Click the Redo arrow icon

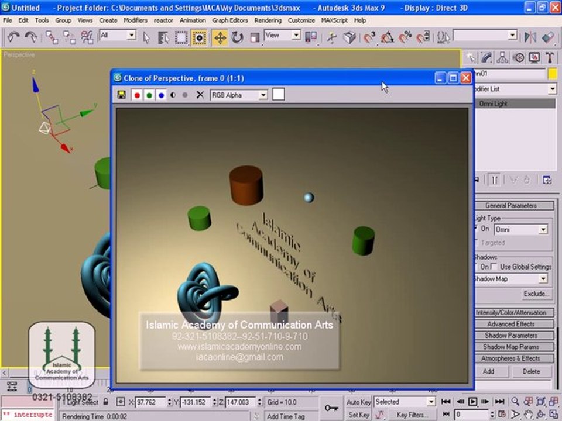coord(31,37)
